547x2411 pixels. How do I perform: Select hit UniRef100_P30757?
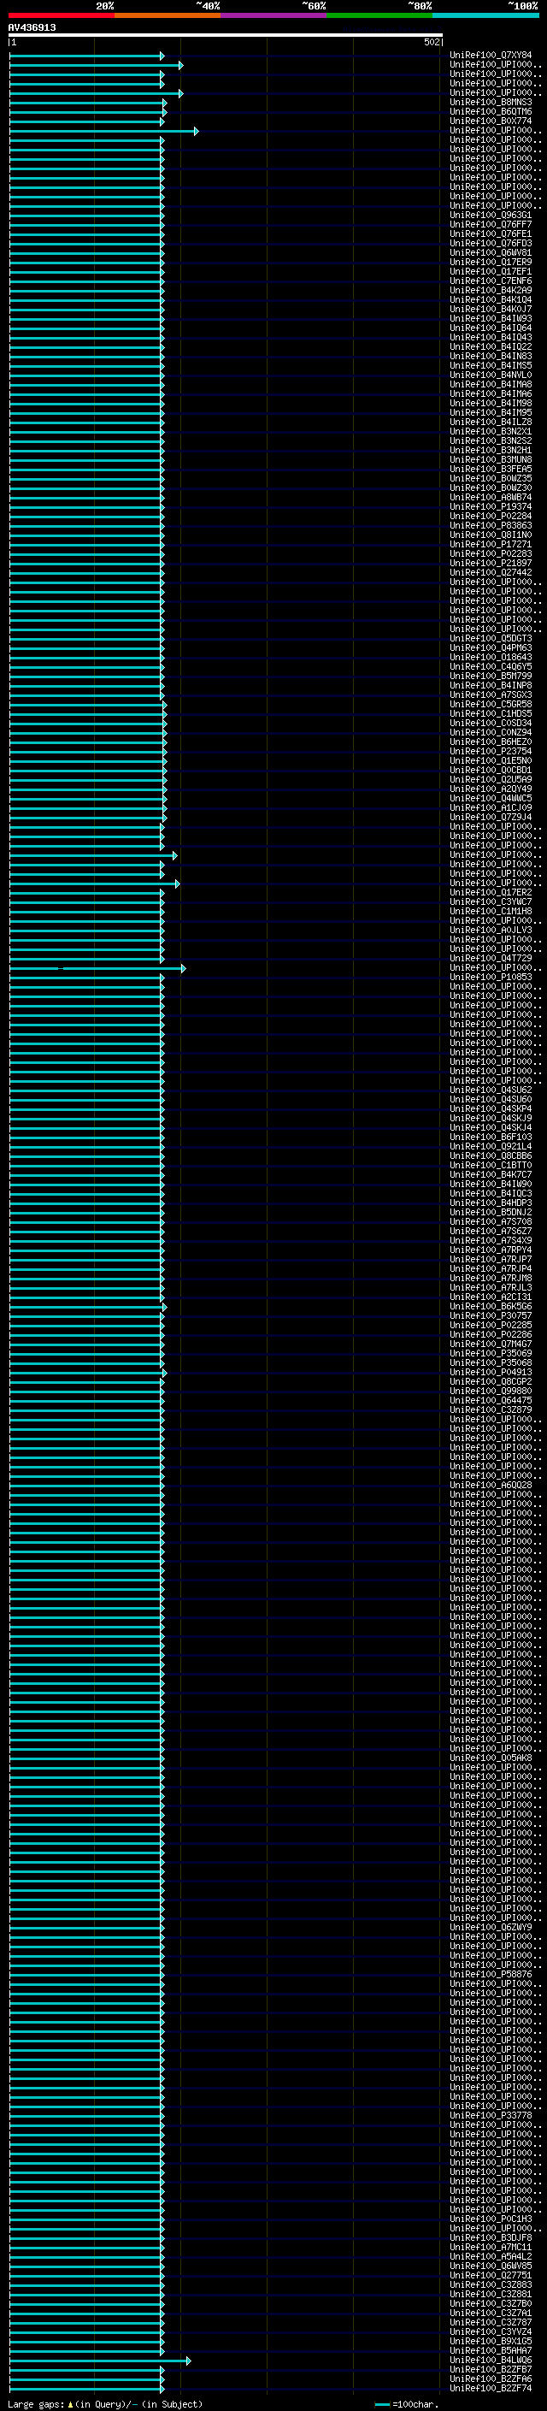(x=491, y=1316)
